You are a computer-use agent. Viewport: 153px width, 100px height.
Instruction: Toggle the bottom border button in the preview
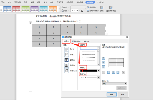tap(104, 67)
